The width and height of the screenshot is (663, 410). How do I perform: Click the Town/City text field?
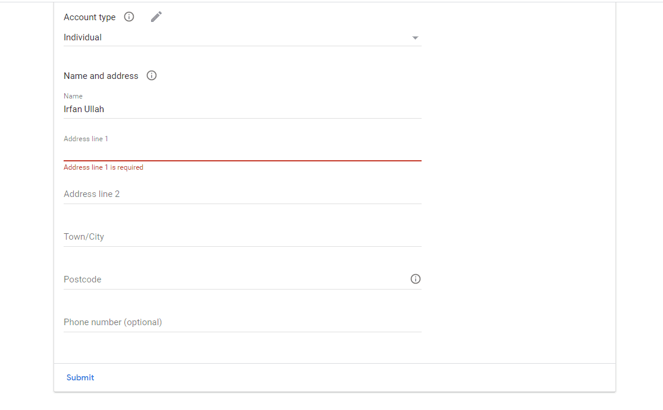tap(242, 237)
